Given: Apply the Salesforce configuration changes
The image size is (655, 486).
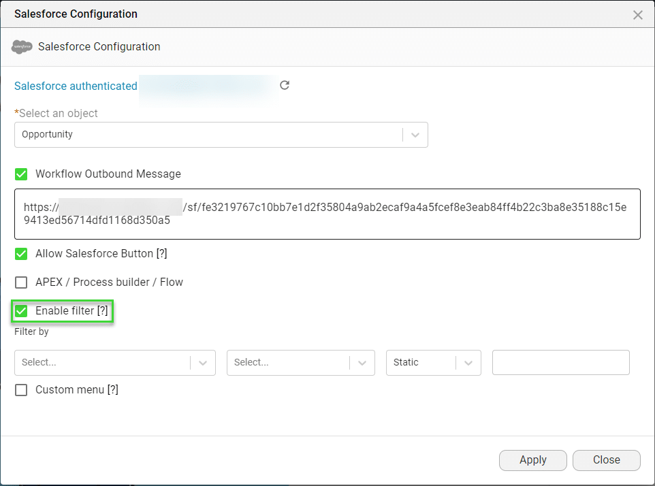Looking at the screenshot, I should pyautogui.click(x=532, y=460).
